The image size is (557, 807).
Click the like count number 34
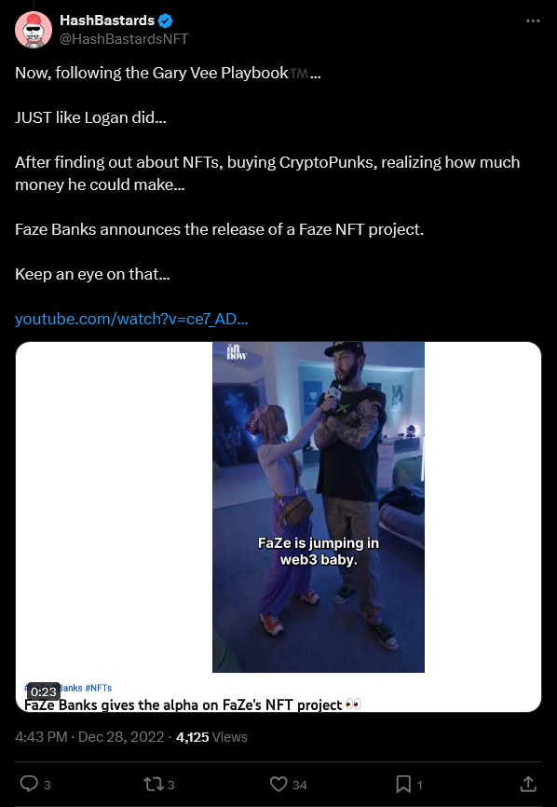pyautogui.click(x=299, y=785)
